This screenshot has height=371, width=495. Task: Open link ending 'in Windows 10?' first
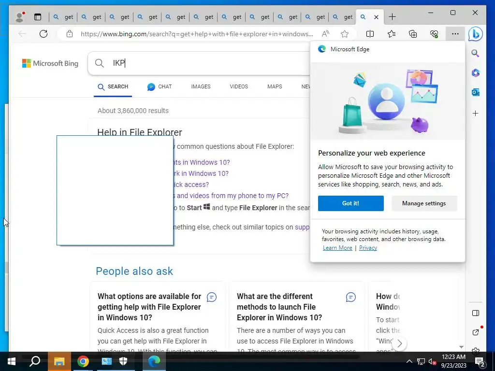pyautogui.click(x=201, y=162)
